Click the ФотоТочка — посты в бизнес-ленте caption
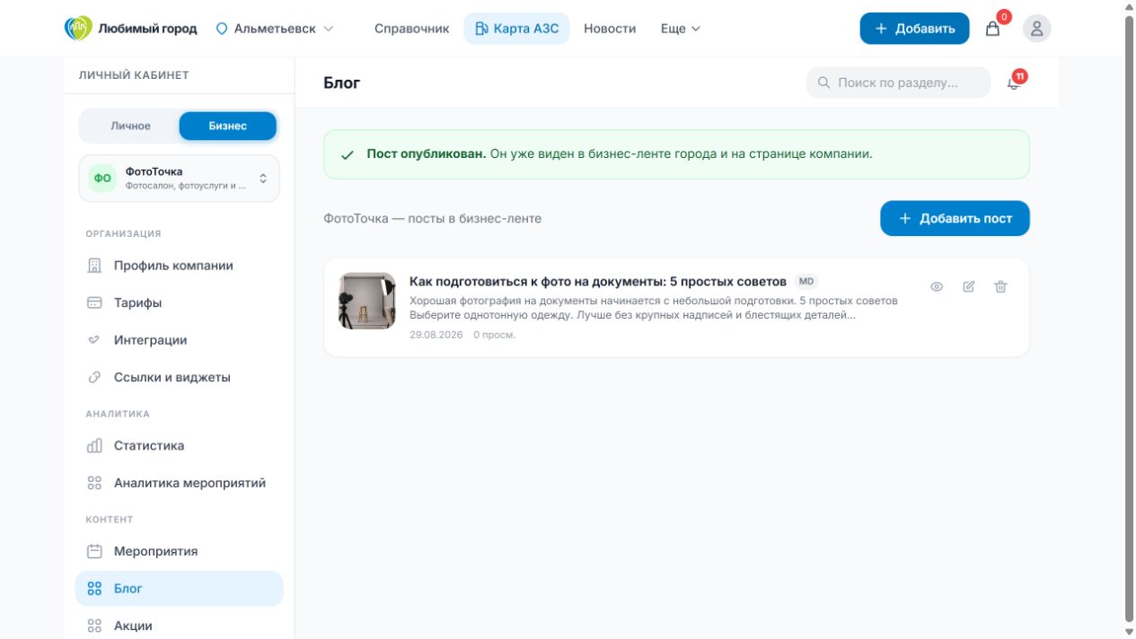 click(433, 219)
